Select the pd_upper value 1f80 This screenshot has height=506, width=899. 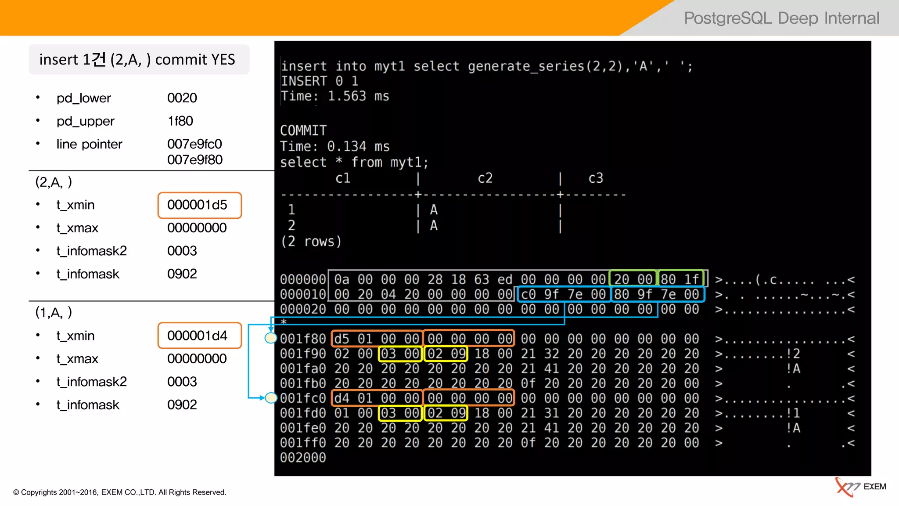point(180,121)
